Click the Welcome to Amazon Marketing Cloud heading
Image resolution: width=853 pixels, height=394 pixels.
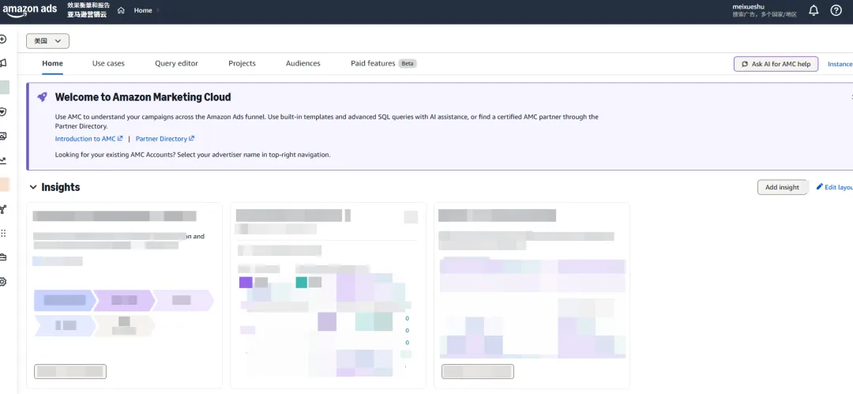pyautogui.click(x=143, y=97)
